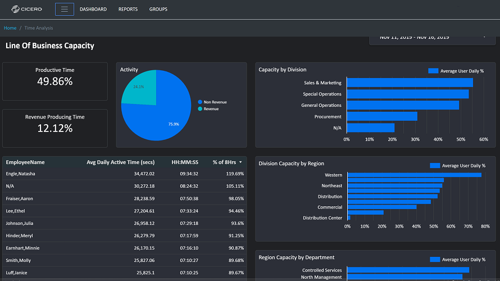Sort by Avg Daily Active Time column
The image size is (500, 281).
tap(121, 162)
